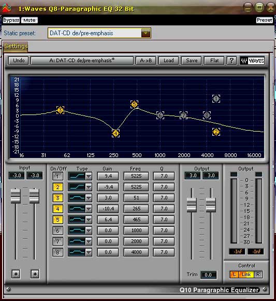
Task: Click the Trim value field
Action: click(x=209, y=275)
